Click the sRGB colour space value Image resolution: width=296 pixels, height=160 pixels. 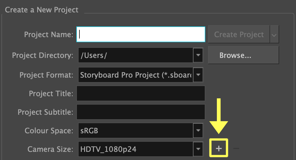[x=135, y=131]
